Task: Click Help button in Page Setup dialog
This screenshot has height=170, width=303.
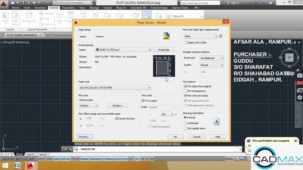Action: (218, 136)
